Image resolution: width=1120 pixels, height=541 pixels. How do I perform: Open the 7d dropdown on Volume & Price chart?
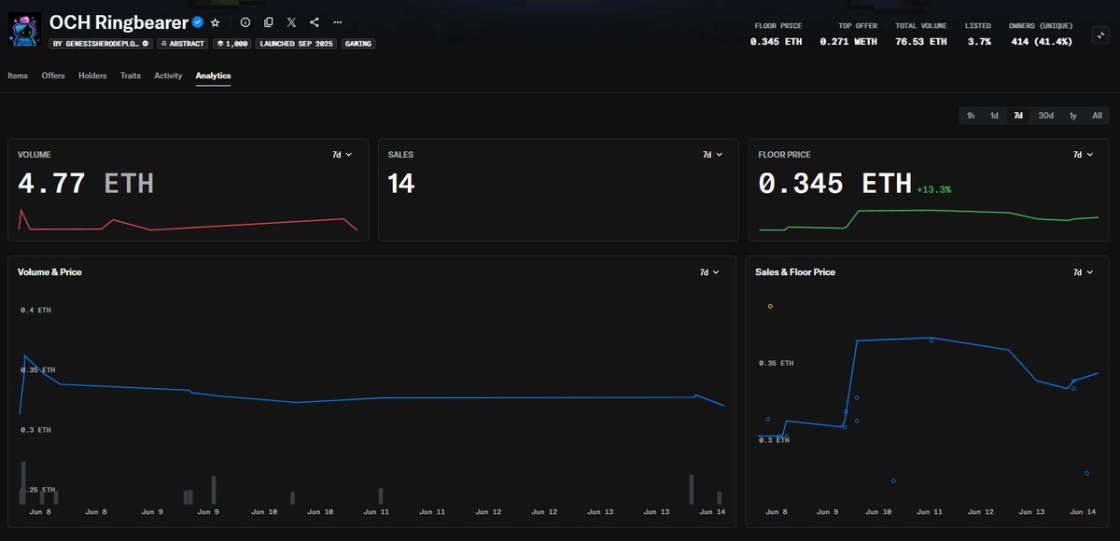(x=709, y=272)
